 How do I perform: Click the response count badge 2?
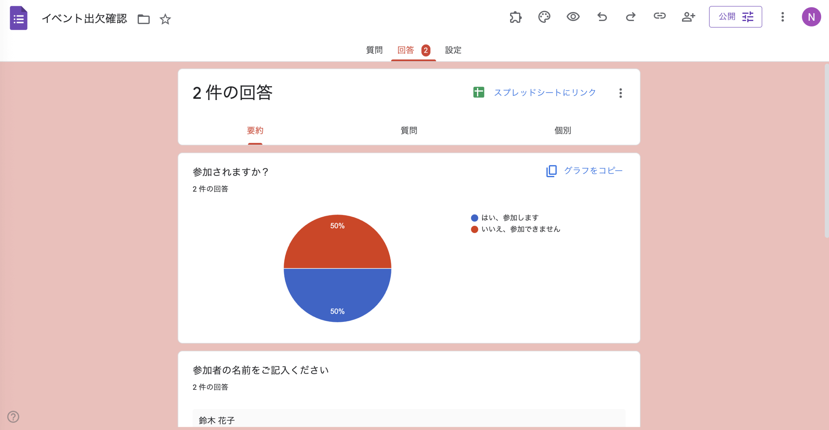pyautogui.click(x=426, y=50)
